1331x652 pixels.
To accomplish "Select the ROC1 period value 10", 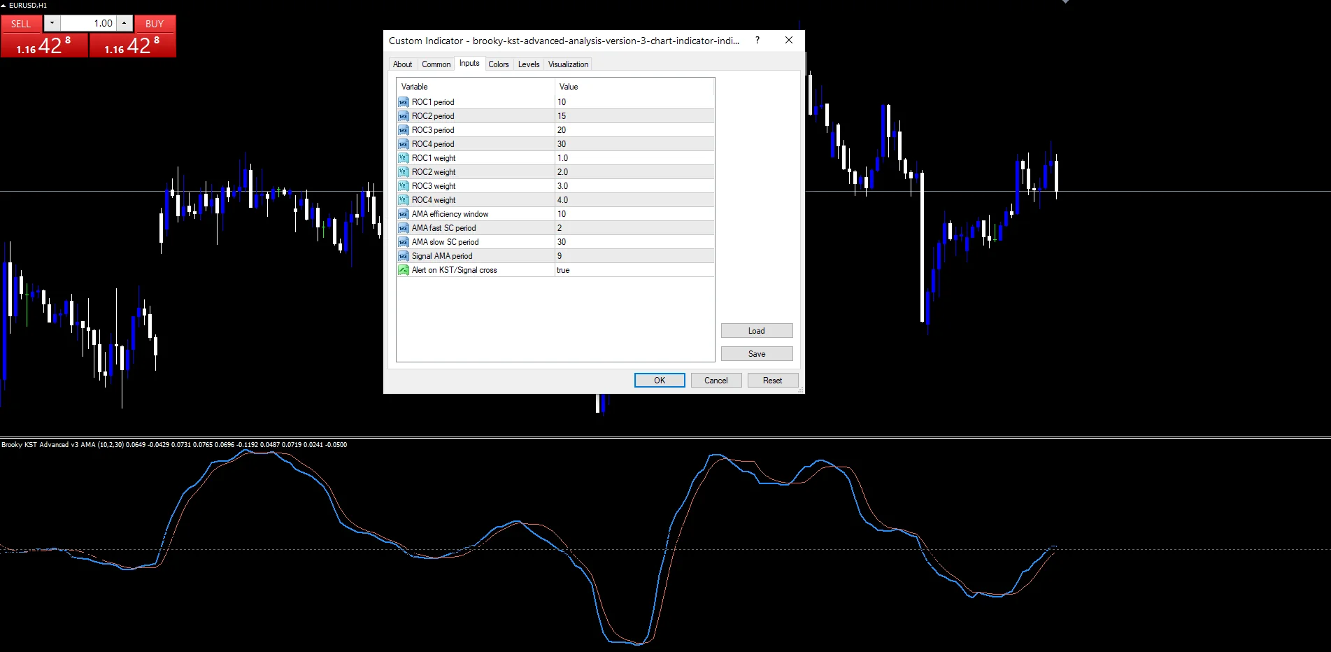I will coord(634,102).
